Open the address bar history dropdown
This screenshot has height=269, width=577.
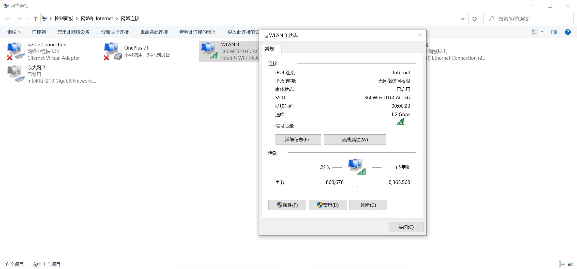[x=462, y=18]
